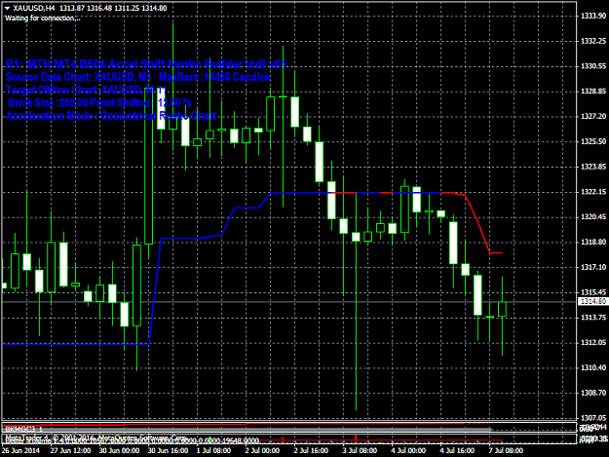Click the '27 Jun 12:00' time axis label
Viewport: 609px width, 457px height.
[70, 451]
